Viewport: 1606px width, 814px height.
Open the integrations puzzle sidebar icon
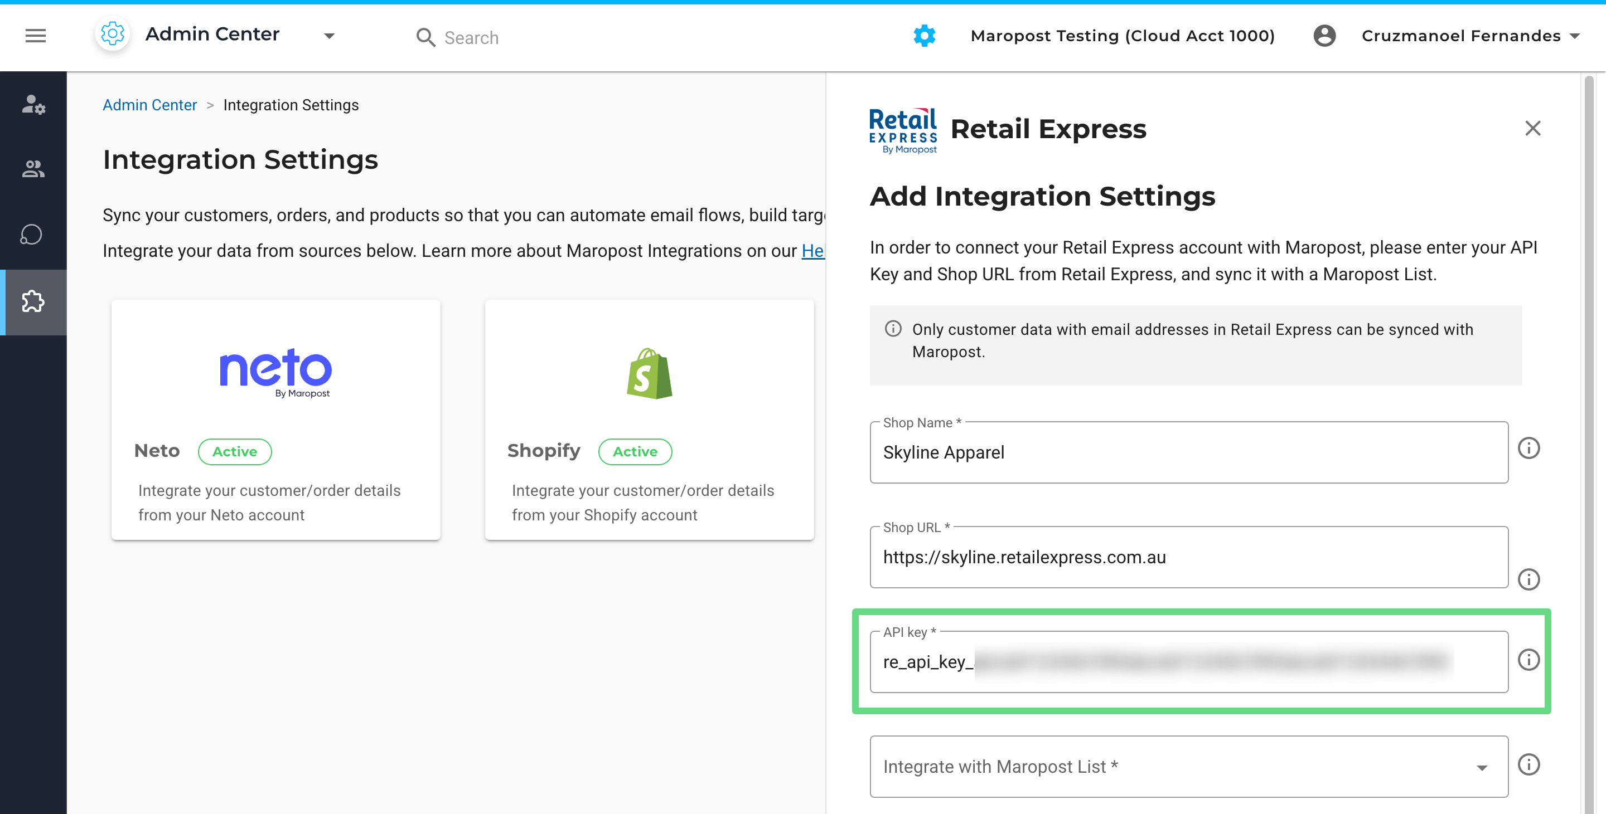pos(33,301)
